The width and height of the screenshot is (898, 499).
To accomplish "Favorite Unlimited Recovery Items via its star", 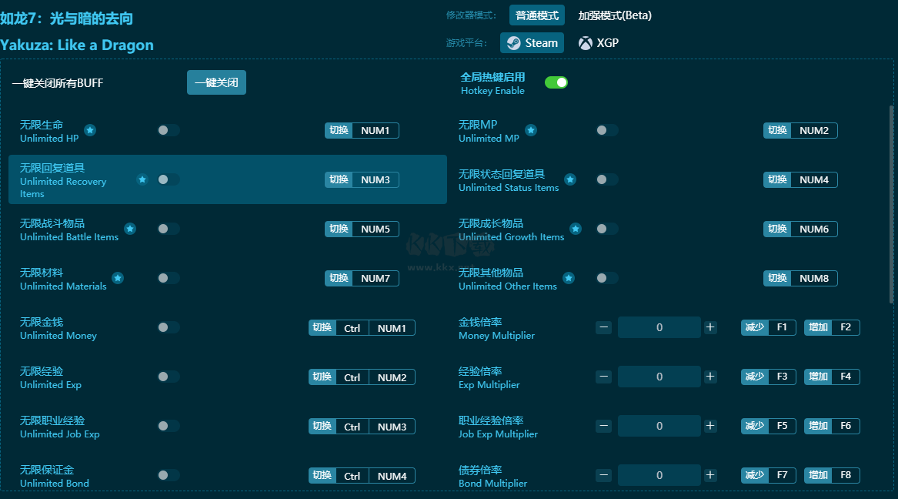I will point(142,179).
